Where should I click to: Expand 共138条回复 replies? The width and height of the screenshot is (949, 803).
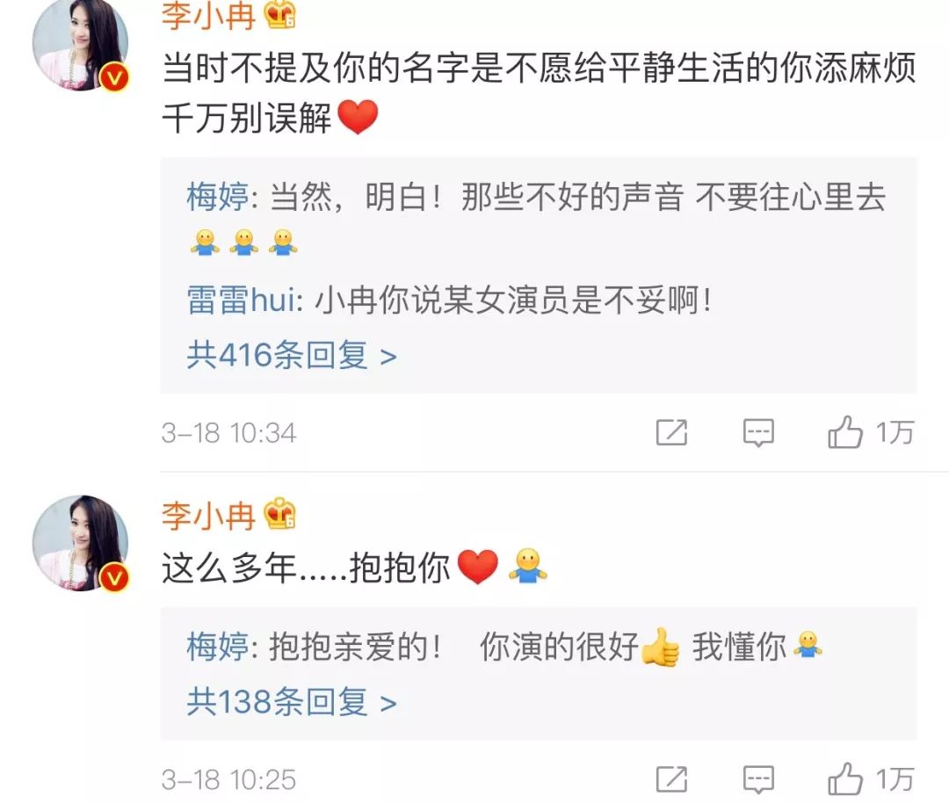click(292, 702)
